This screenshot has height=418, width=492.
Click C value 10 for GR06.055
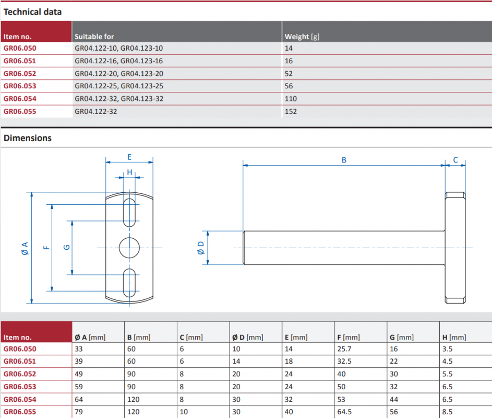tap(184, 412)
